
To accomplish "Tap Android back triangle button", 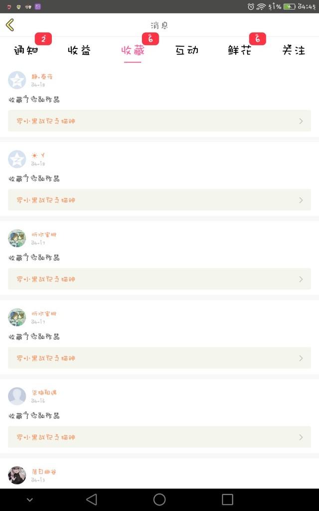I will tap(92, 499).
